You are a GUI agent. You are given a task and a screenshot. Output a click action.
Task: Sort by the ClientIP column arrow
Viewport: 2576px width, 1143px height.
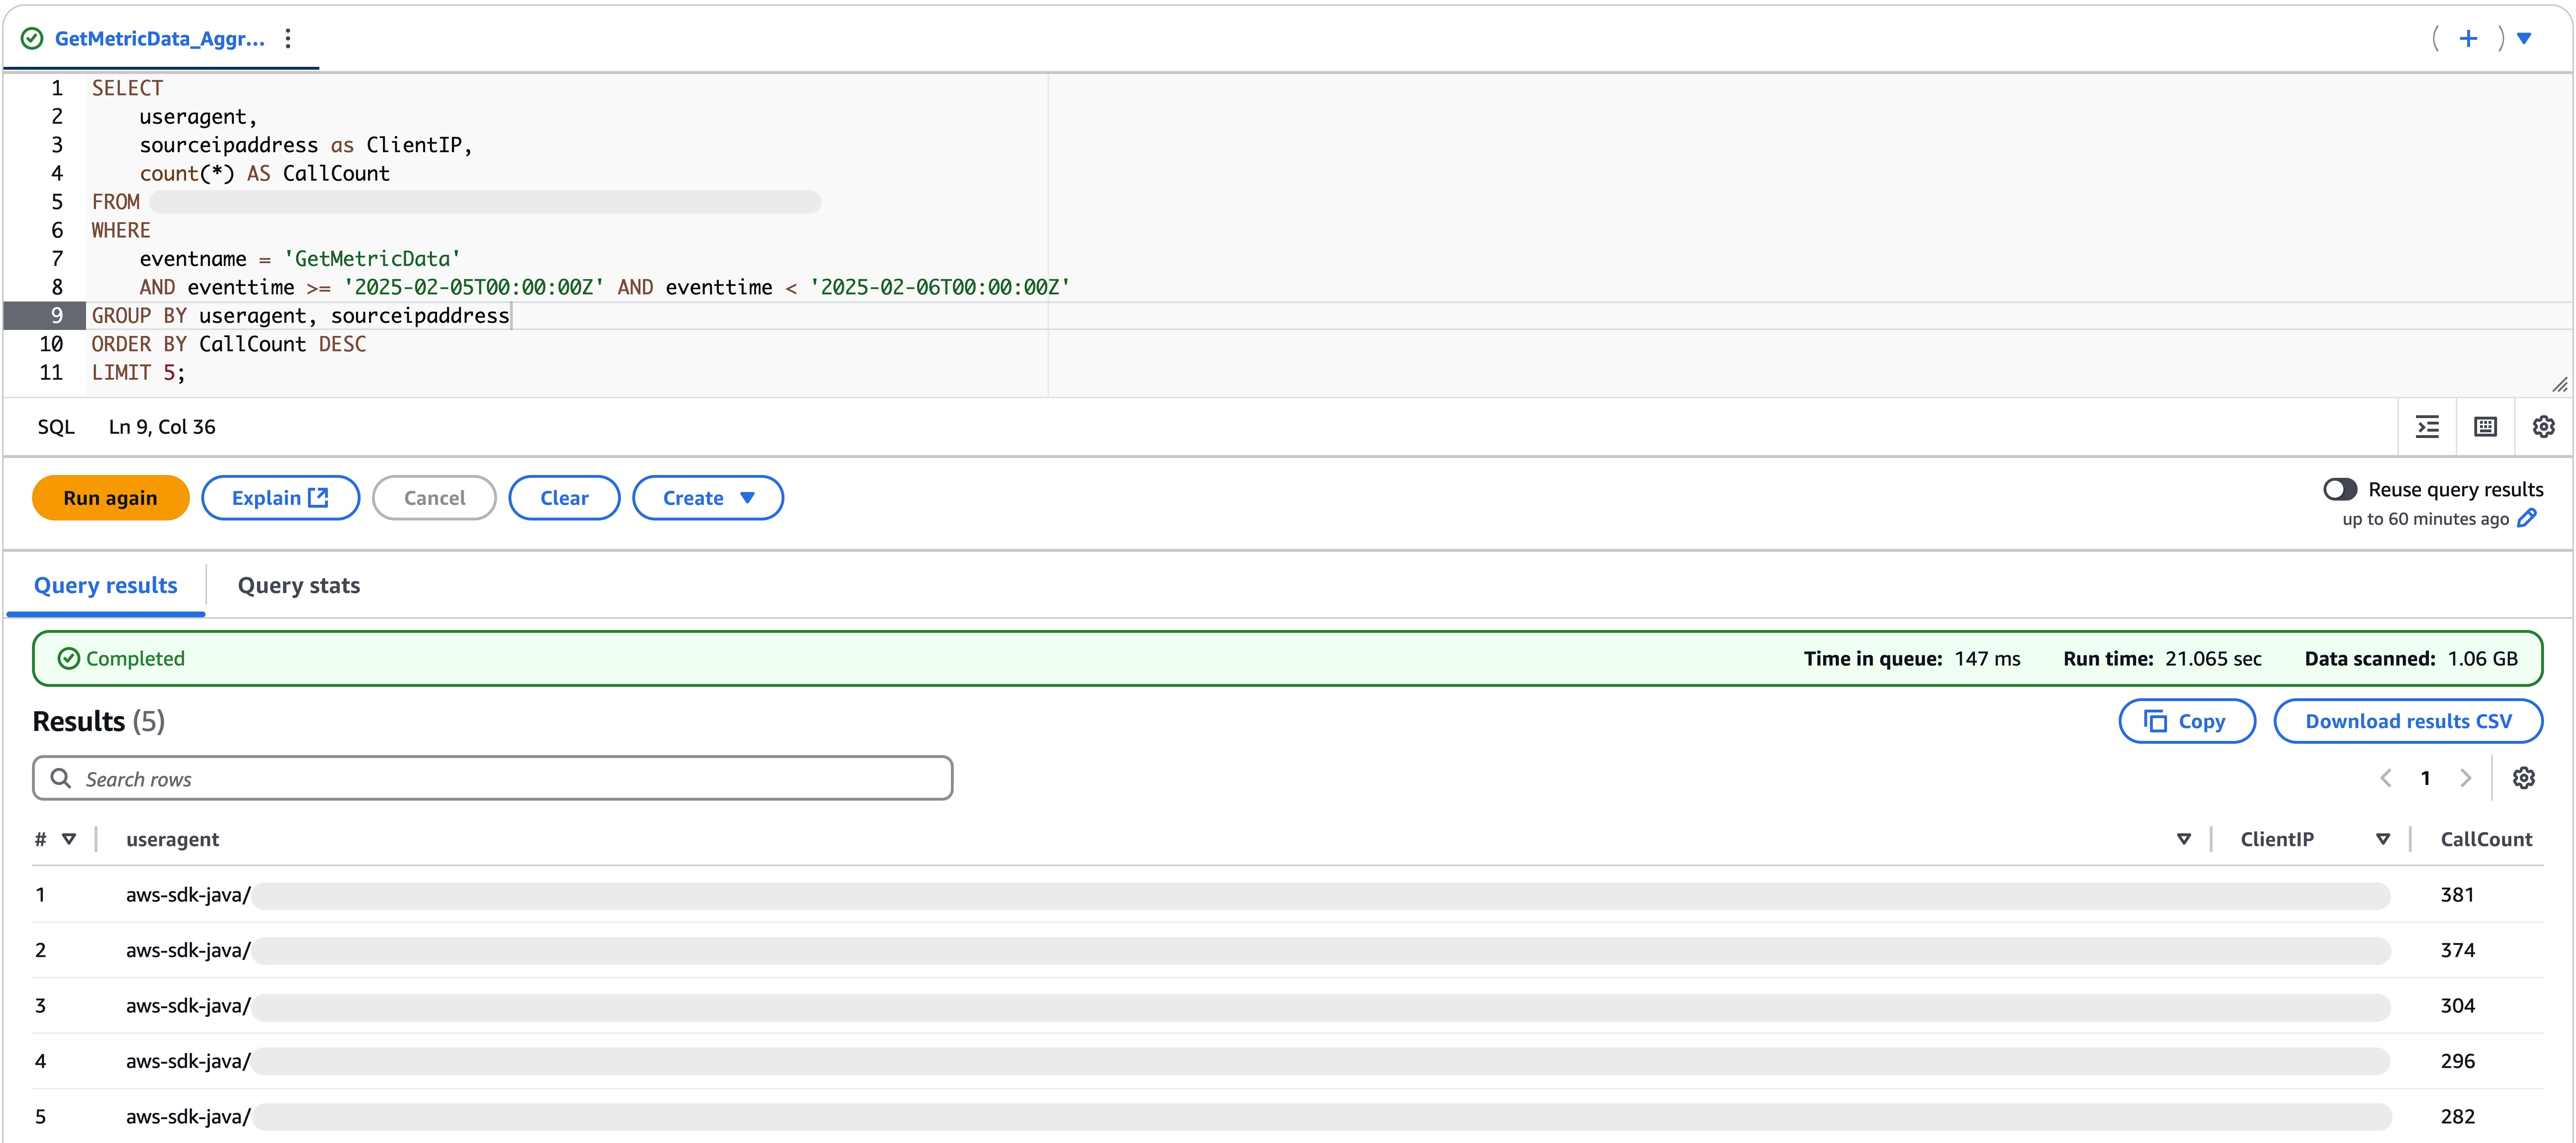pyautogui.click(x=2383, y=839)
